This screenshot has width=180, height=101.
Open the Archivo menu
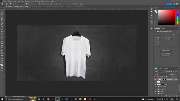(x=5, y=1)
